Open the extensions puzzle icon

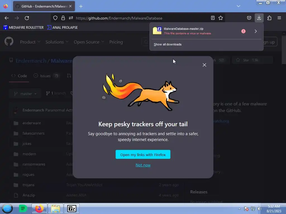click(x=269, y=18)
